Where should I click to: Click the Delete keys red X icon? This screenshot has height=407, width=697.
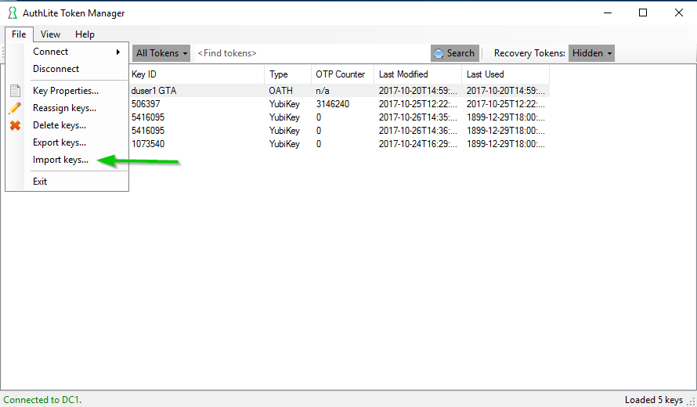(15, 125)
